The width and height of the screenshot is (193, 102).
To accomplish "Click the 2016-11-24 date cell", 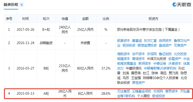I will tap(25, 43).
